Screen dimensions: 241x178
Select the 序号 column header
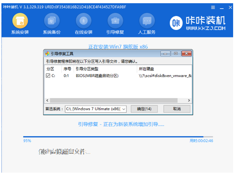click(67, 69)
